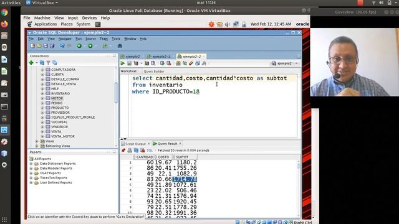Image resolution: width=399 pixels, height=224 pixels.
Task: Click the Filter funnel icon in Connections
Action: tap(48, 62)
